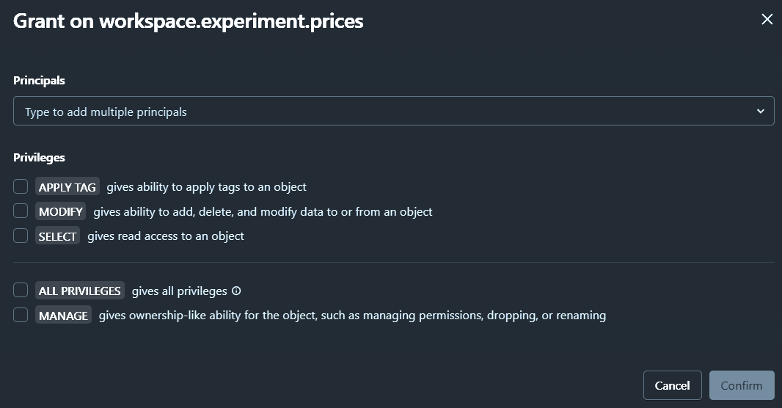The width and height of the screenshot is (782, 408).
Task: Toggle the ALL PRIVILEGES checkbox
Action: point(21,291)
